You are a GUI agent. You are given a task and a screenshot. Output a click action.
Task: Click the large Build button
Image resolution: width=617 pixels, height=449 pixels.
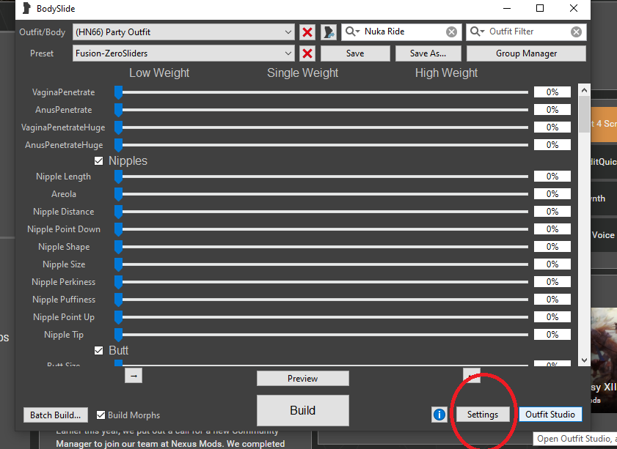(302, 410)
